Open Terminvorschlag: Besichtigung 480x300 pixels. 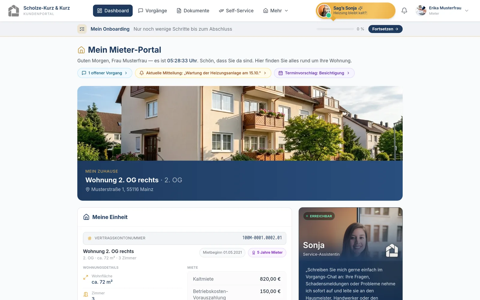coord(314,73)
